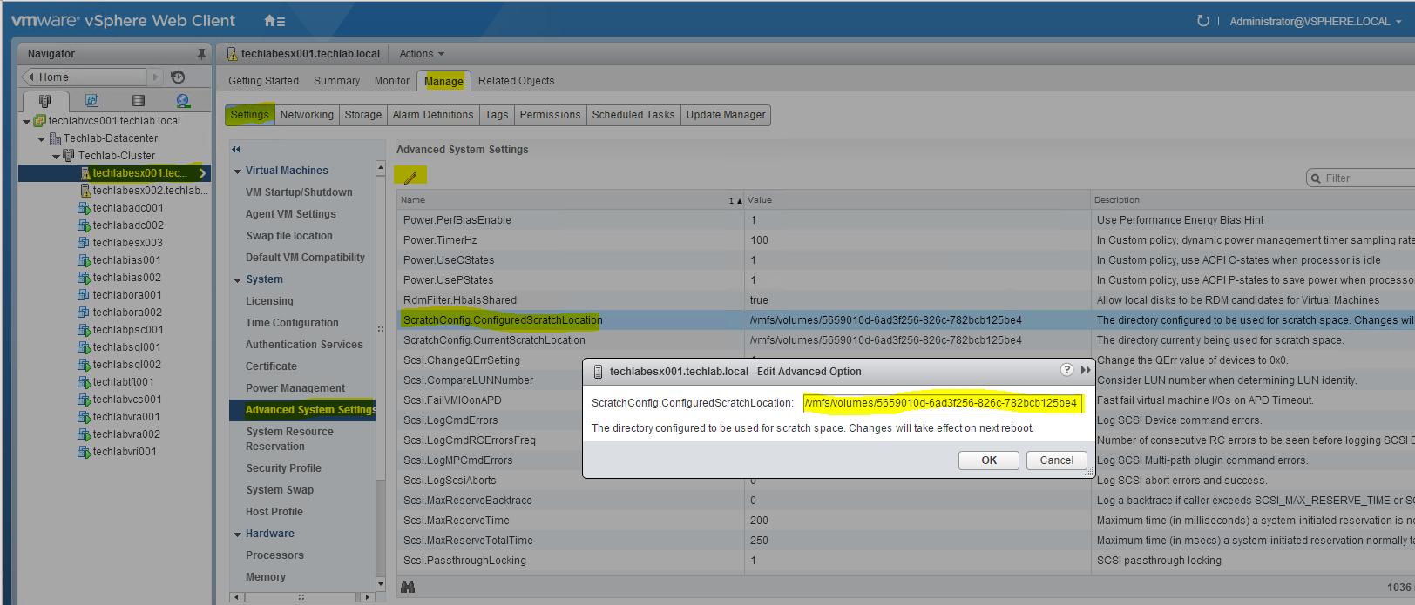Collapse the settings list pane
This screenshot has width=1415, height=605.
pyautogui.click(x=236, y=149)
